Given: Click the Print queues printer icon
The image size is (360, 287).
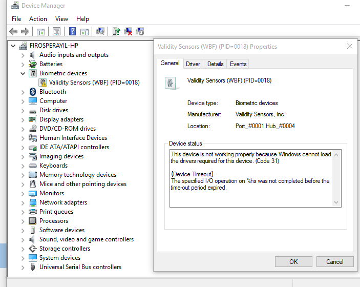Looking at the screenshot, I should 33,212.
